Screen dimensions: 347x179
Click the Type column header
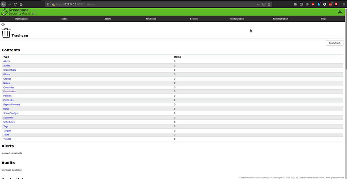6,57
